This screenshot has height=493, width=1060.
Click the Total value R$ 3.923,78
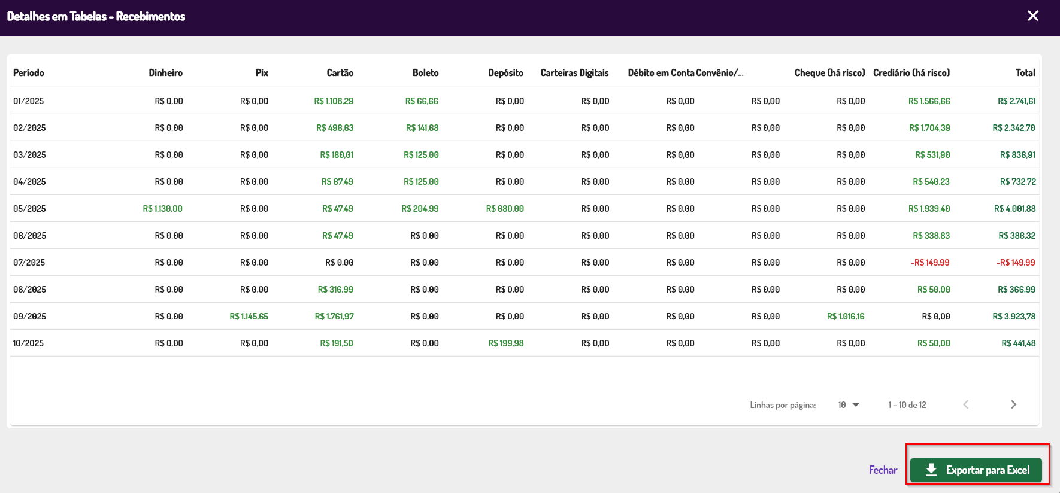(1014, 317)
